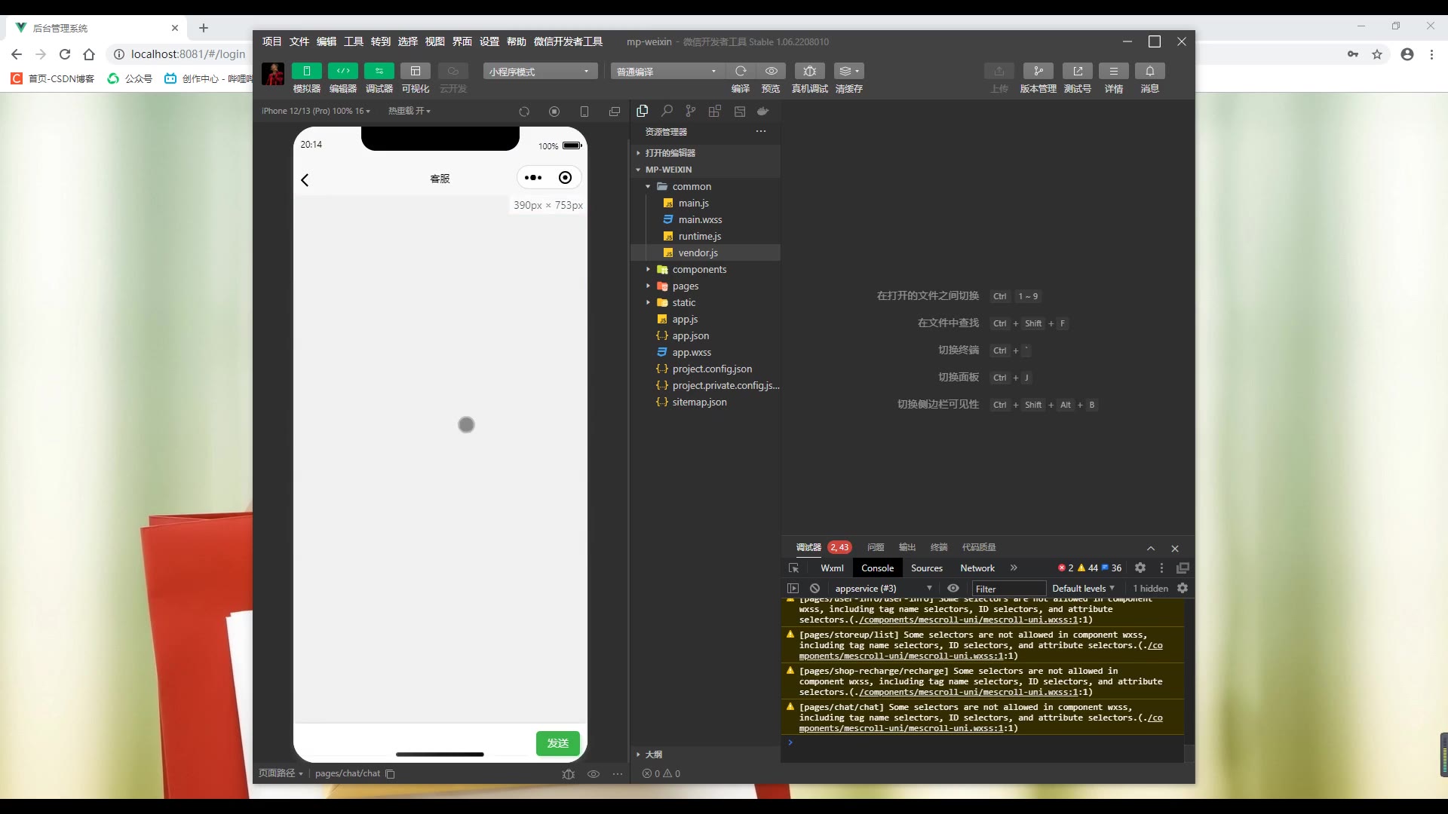Open the 工具 menu
Image resolution: width=1448 pixels, height=814 pixels.
(x=353, y=41)
